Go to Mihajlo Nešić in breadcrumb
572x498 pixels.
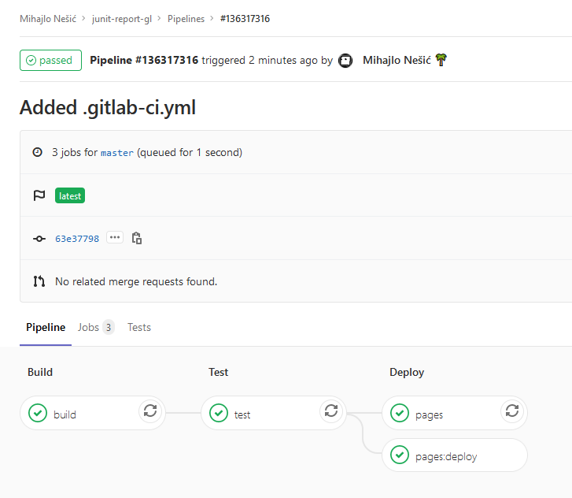[x=48, y=19]
